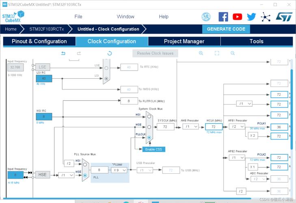Open the Twitter bird icon link
Viewport: 296px width, 203px height.
tap(251, 17)
